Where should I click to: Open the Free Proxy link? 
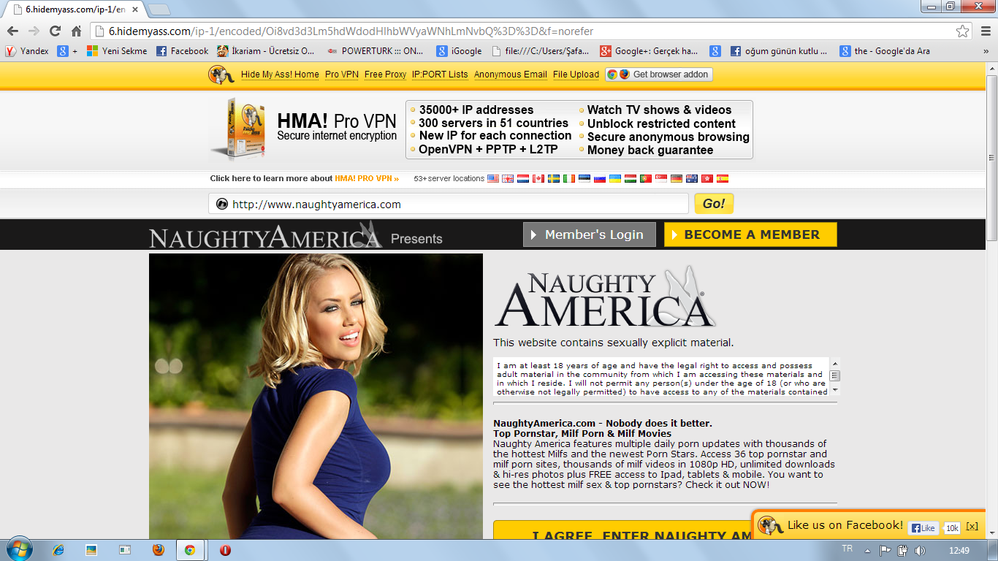385,75
